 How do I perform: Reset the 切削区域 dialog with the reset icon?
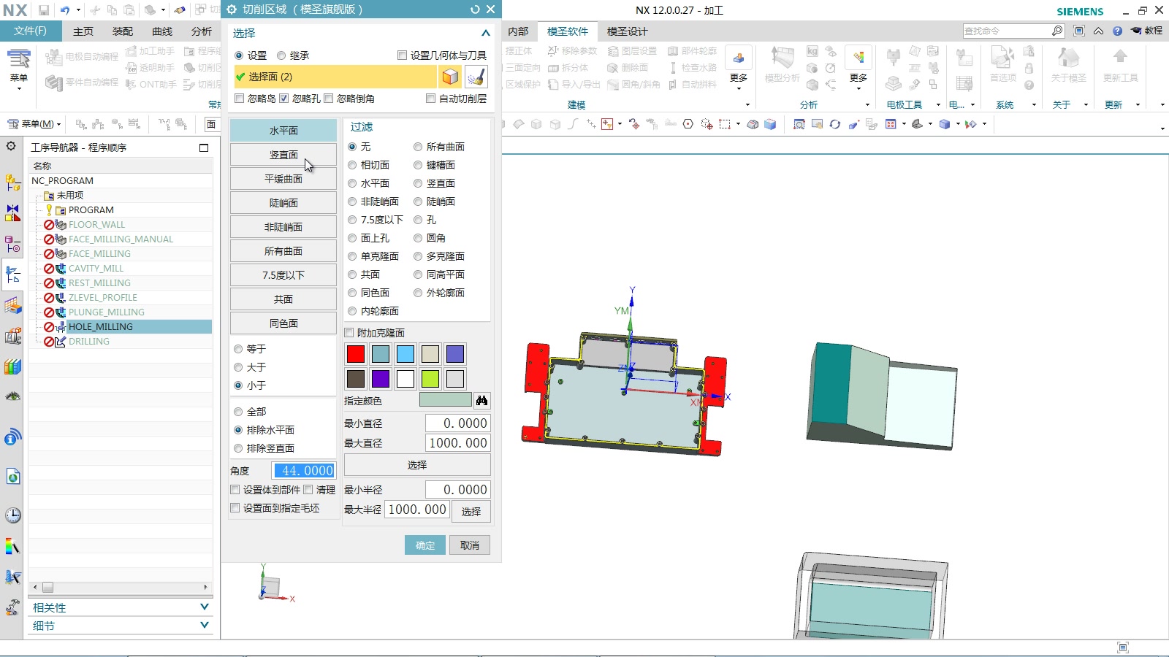(475, 9)
